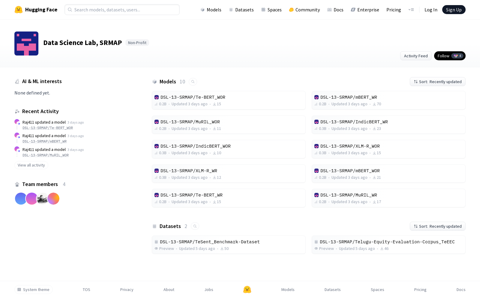Open the DSL-13-SRMAP/IndicBERT_WR model card

tap(388, 125)
